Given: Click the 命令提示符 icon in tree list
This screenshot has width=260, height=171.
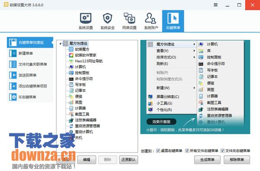Looking at the screenshot, I should tap(71, 79).
